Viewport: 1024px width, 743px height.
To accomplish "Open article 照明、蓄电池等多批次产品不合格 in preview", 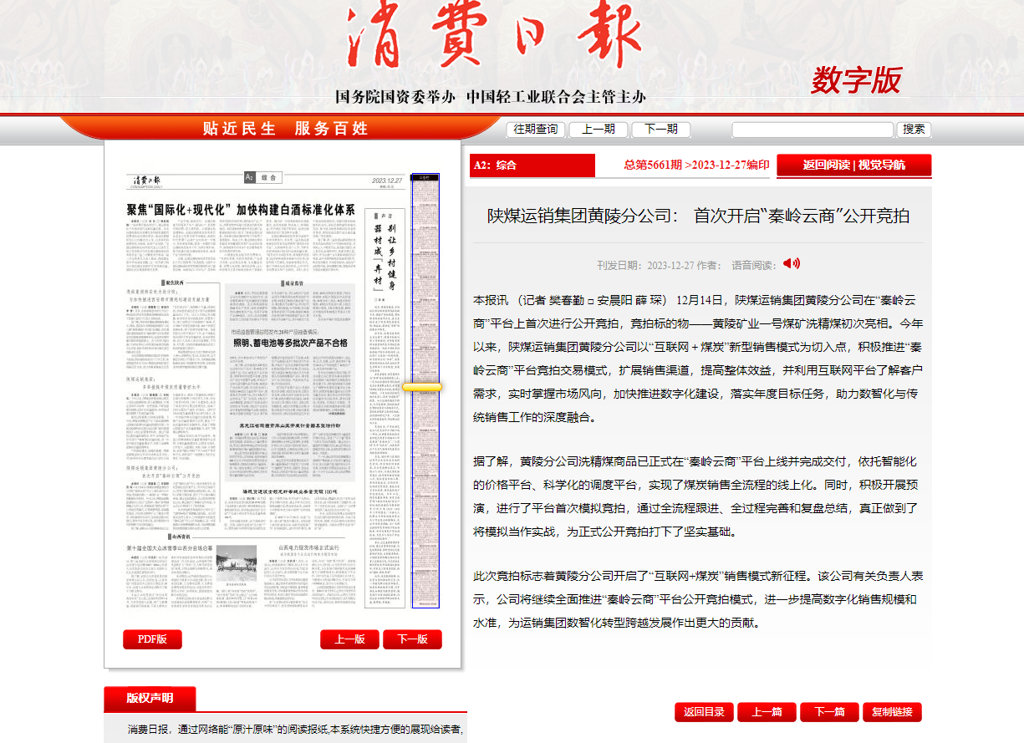I will tap(290, 343).
